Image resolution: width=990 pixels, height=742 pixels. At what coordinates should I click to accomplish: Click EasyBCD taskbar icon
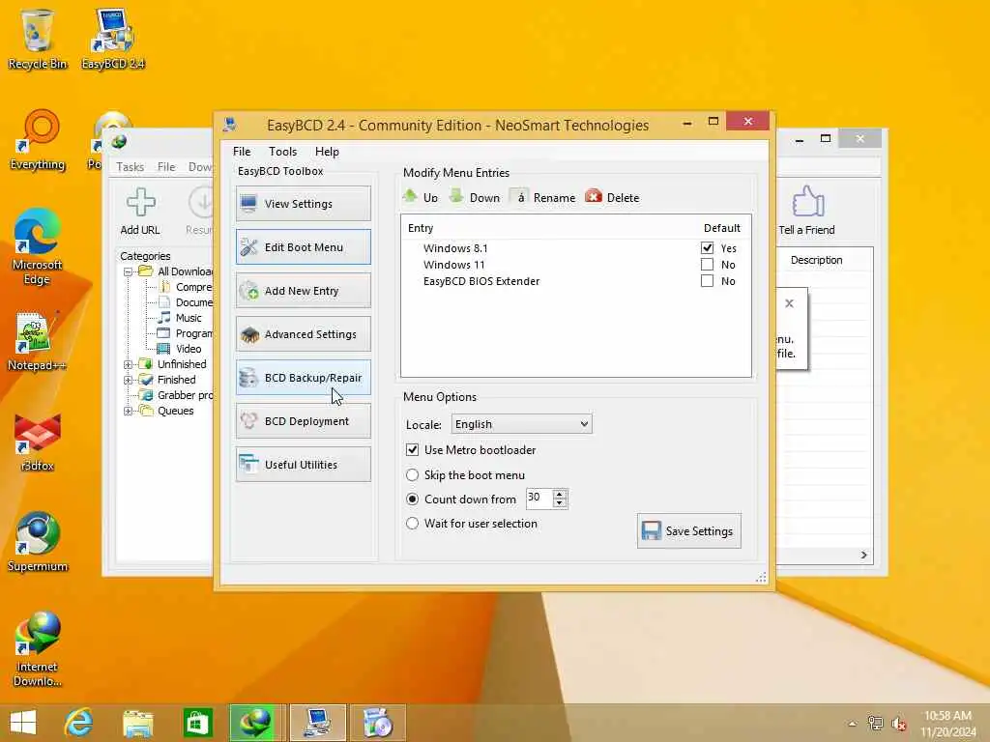(x=317, y=723)
